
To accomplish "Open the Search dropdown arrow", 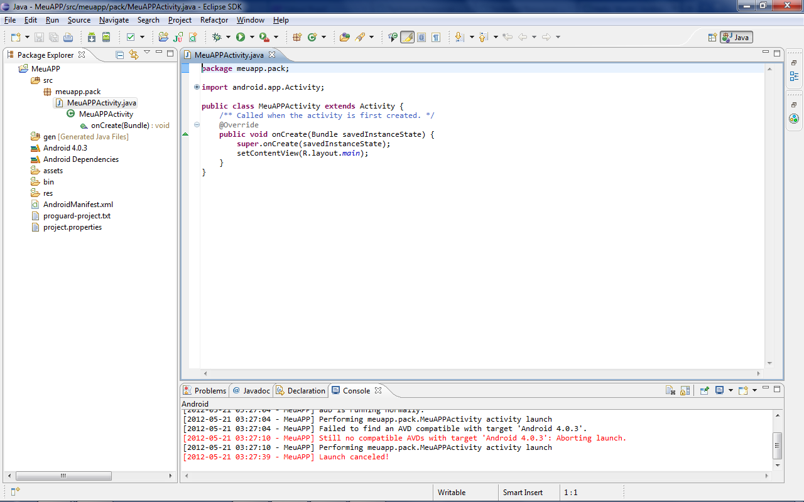I will 371,37.
